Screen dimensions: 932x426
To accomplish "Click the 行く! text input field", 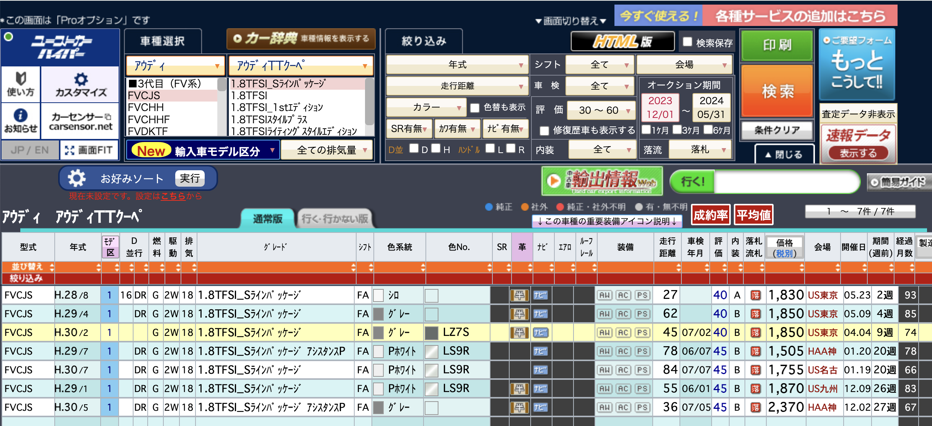I will [786, 182].
